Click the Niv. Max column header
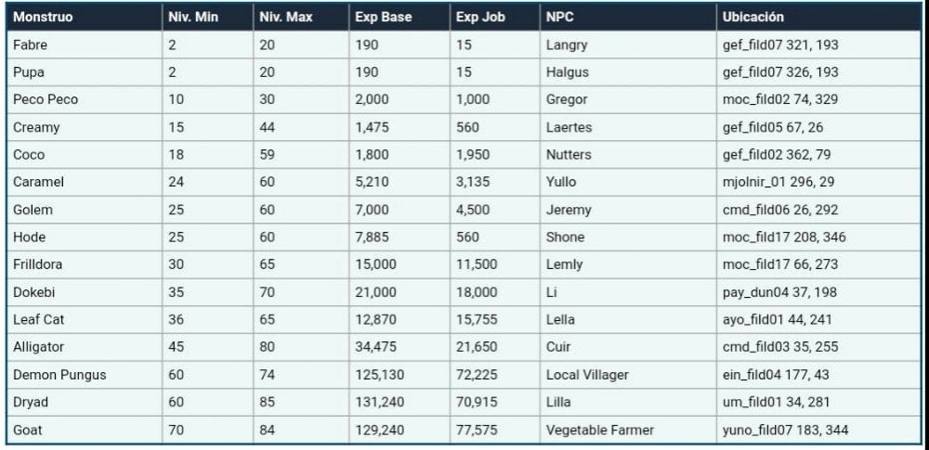The width and height of the screenshot is (929, 450). 285,18
